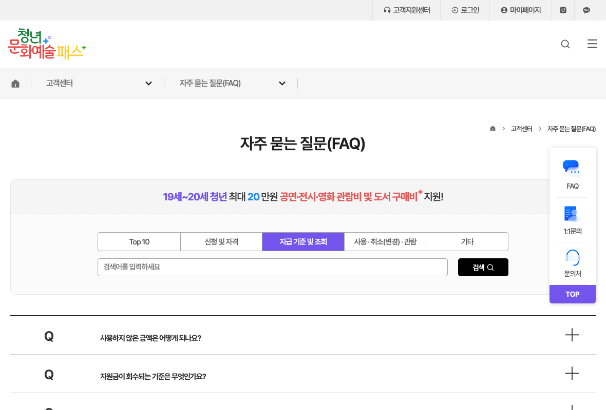Screen dimensions: 606x410
Task: Select the Top 10 tab
Action: [139, 242]
